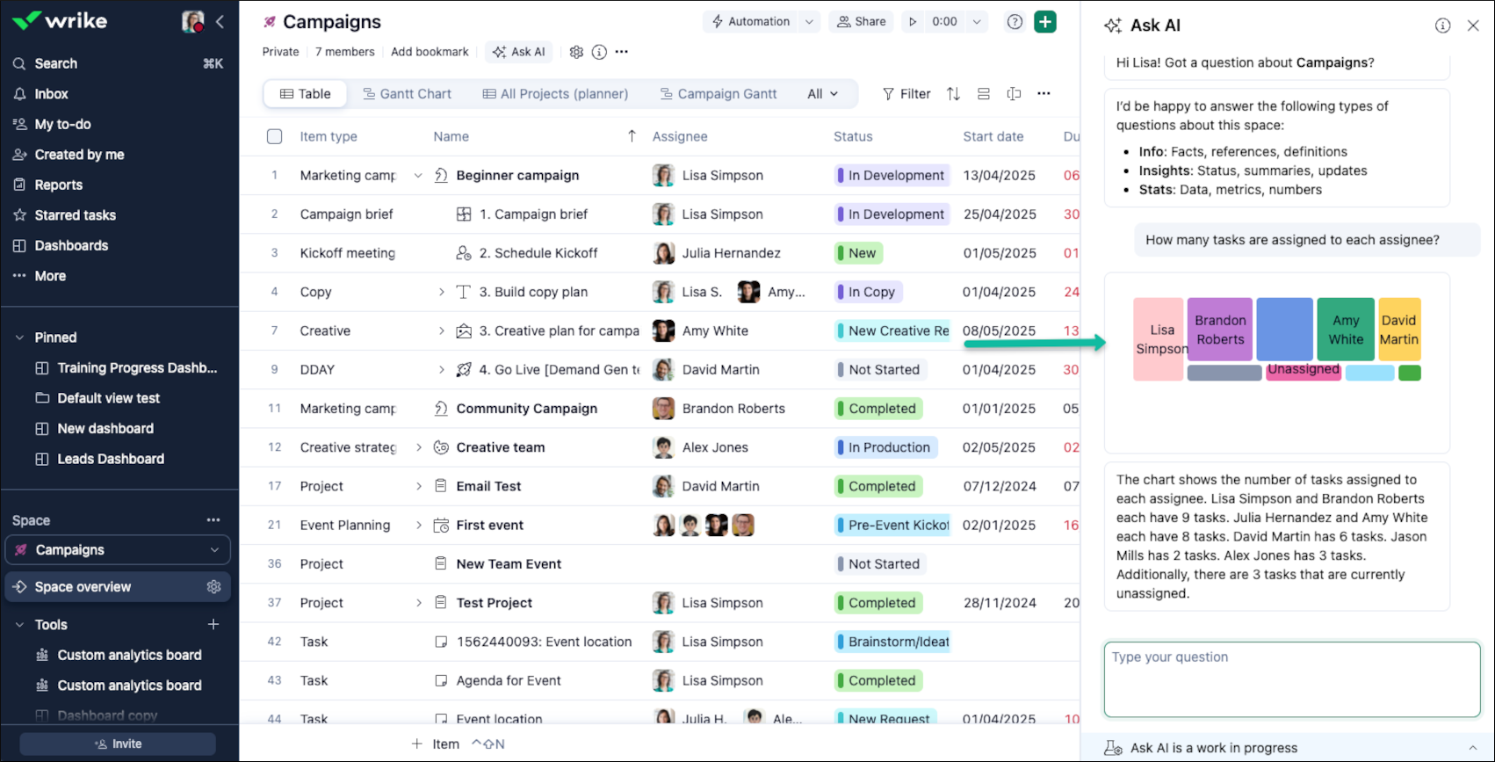The width and height of the screenshot is (1495, 762).
Task: Collapse the left sidebar arrow
Action: click(x=220, y=22)
